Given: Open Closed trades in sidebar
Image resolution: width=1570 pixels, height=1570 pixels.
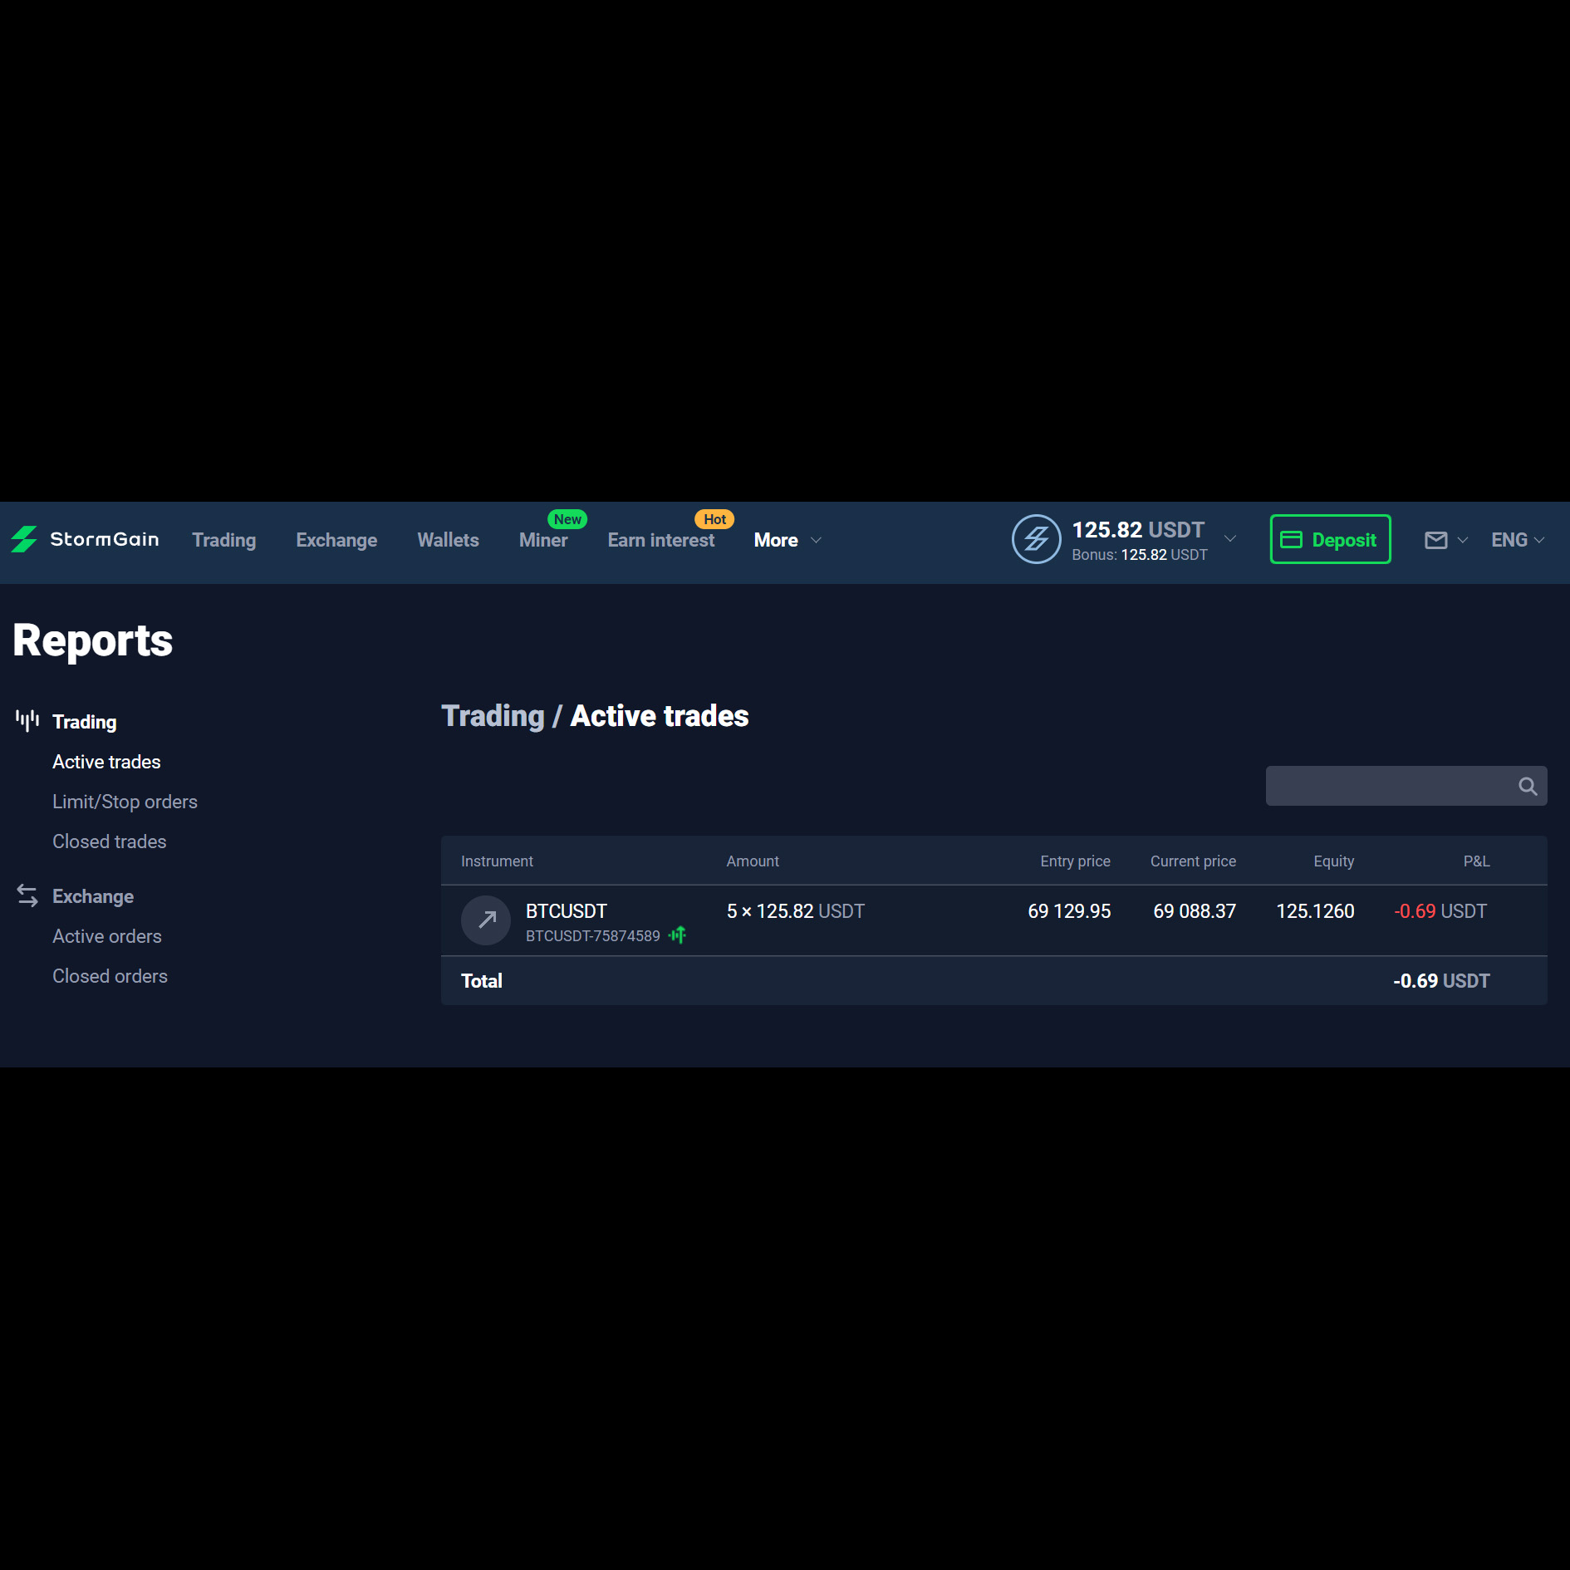Looking at the screenshot, I should (x=109, y=841).
